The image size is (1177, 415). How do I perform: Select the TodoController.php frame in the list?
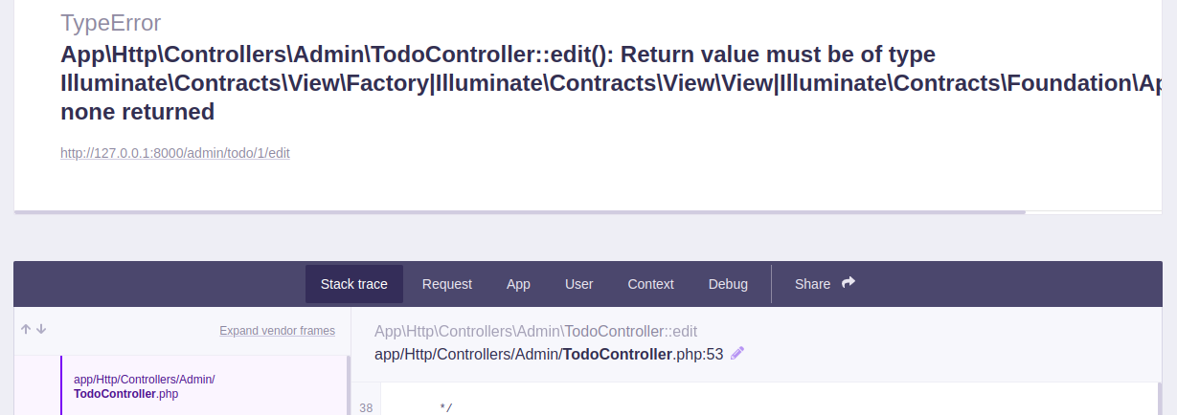coord(144,386)
